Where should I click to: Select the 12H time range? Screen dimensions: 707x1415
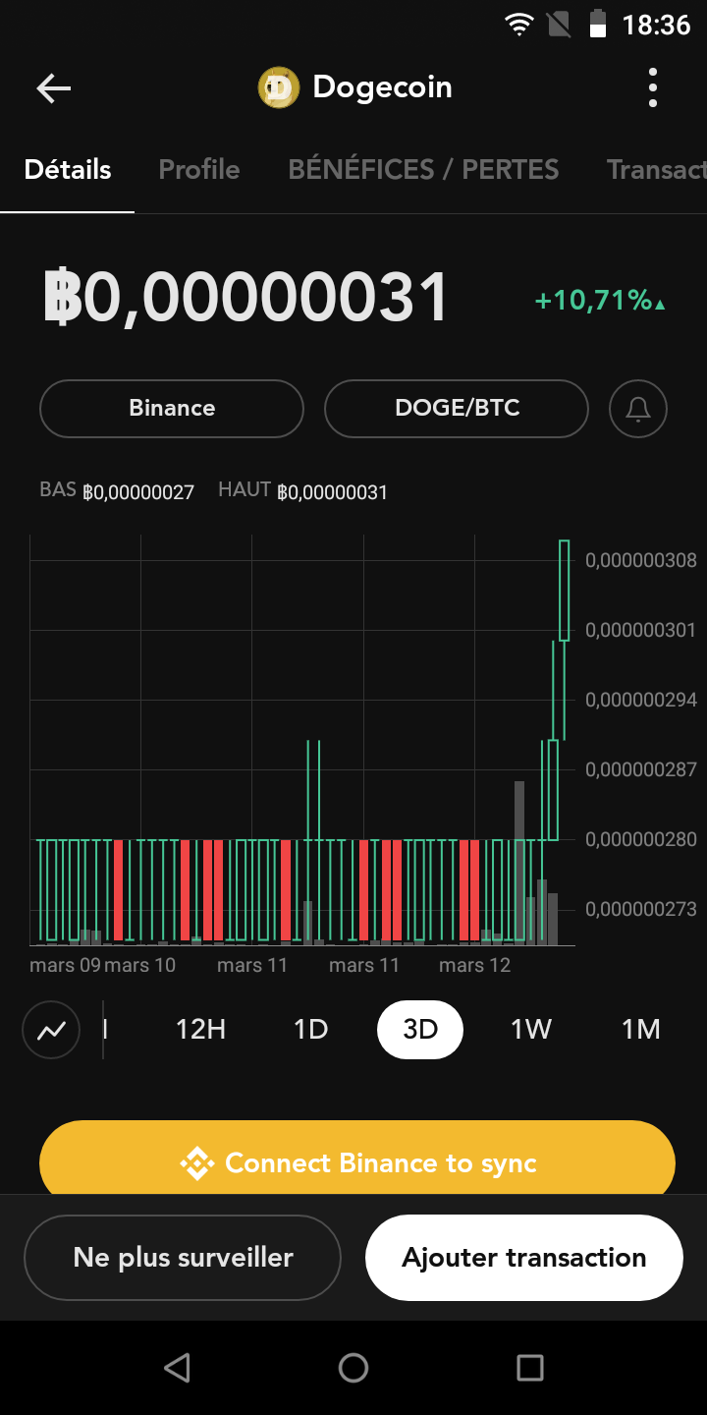click(200, 1030)
